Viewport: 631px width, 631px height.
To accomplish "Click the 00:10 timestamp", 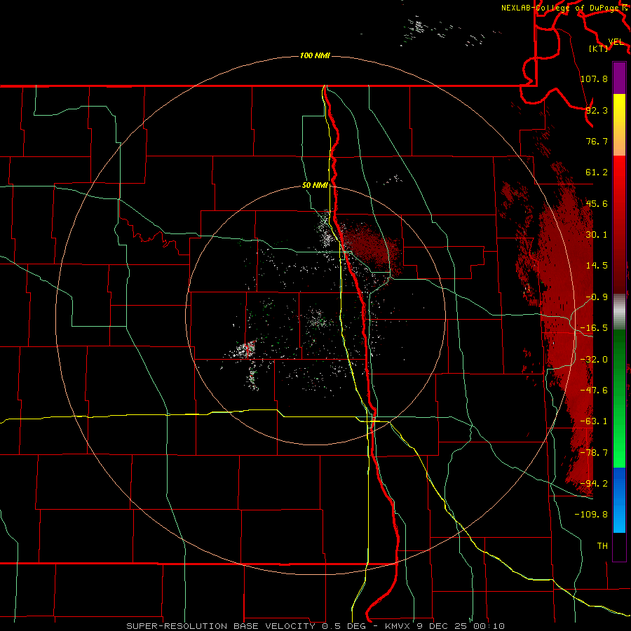I will click(x=489, y=626).
